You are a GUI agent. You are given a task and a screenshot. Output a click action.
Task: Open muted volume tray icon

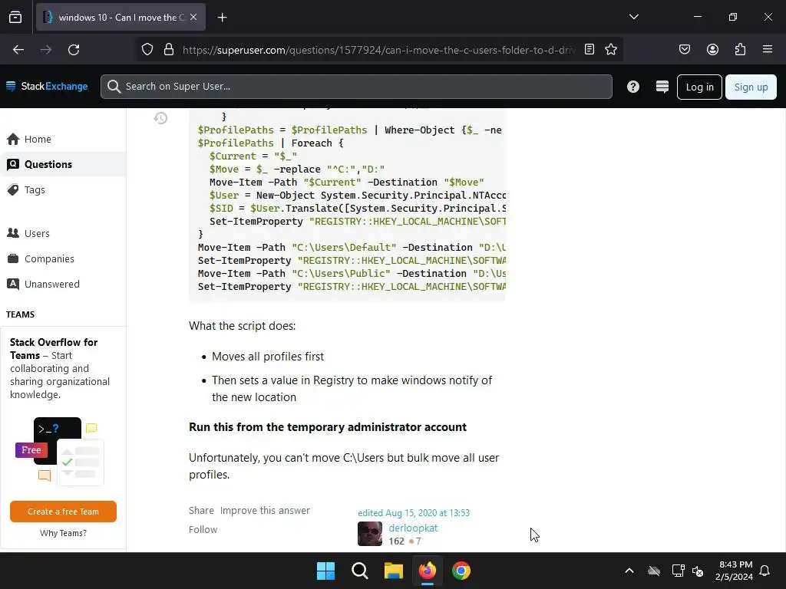697,571
